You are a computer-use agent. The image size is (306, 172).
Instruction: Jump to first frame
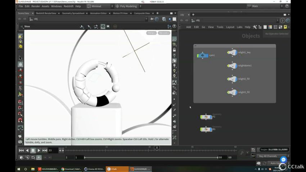click(21, 150)
